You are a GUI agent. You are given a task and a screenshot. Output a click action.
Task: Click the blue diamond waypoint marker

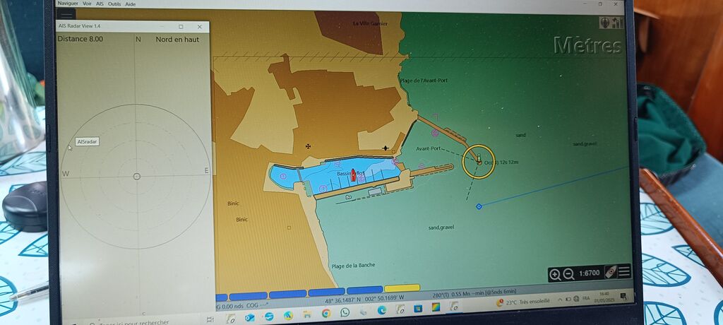479,206
